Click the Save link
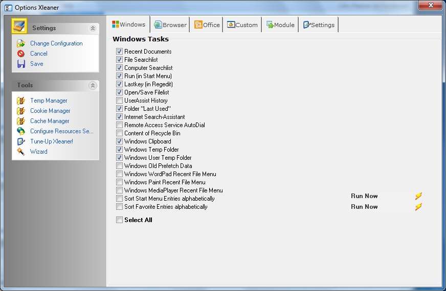Screen dimensions: 446x291 pyautogui.click(x=37, y=64)
